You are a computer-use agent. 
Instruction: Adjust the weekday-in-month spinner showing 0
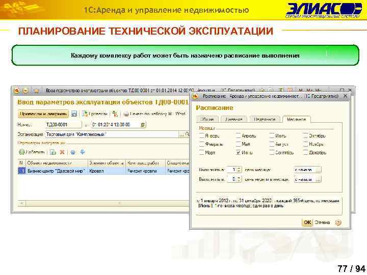(239, 179)
